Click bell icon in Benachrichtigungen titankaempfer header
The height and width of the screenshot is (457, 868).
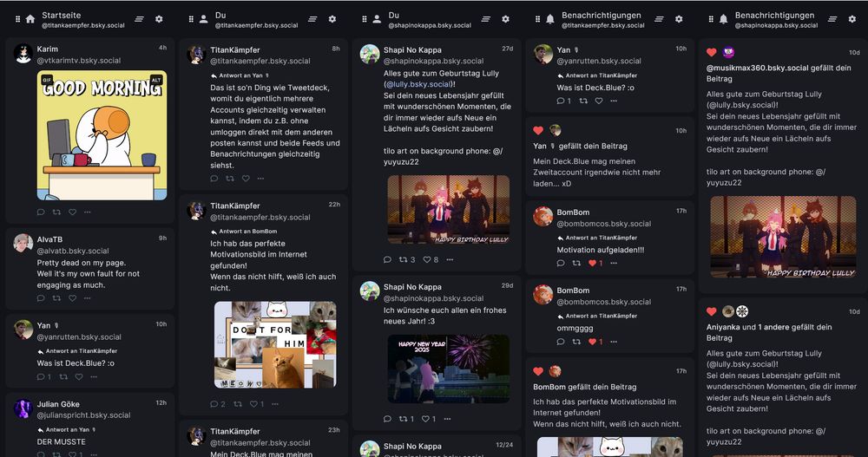point(550,19)
